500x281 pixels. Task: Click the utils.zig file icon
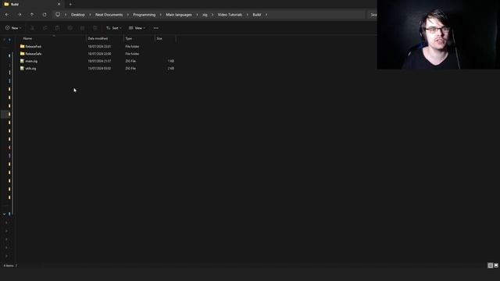coord(22,68)
